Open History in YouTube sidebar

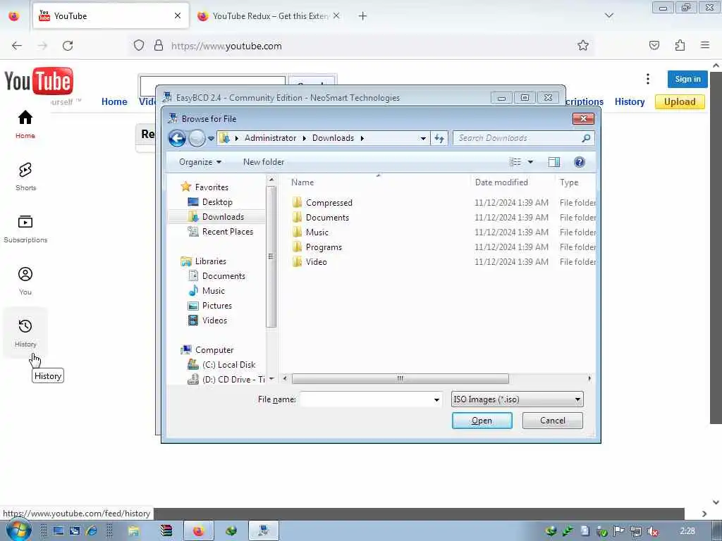[25, 332]
